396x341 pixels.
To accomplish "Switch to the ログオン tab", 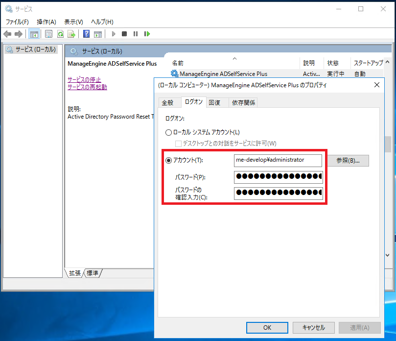I will click(x=194, y=102).
